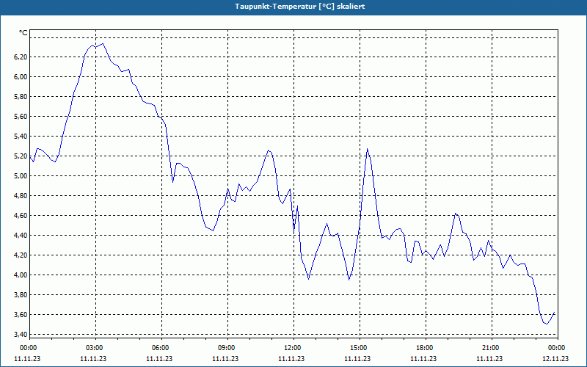This screenshot has height=367, width=587.
Task: Click the 3,60 y-axis label
Action: click(21, 315)
